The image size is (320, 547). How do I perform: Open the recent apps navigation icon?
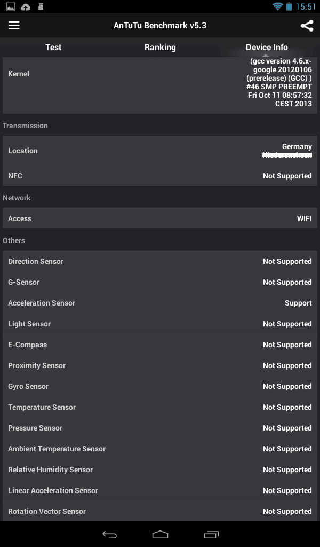(211, 534)
